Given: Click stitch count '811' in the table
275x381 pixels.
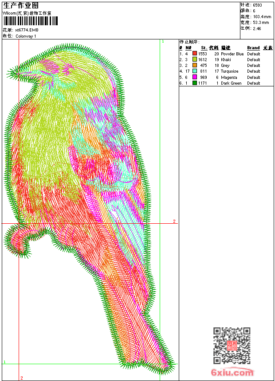Looking at the screenshot, I should pyautogui.click(x=204, y=71).
